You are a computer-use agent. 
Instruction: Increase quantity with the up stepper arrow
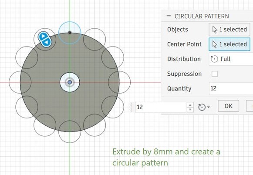pos(190,105)
